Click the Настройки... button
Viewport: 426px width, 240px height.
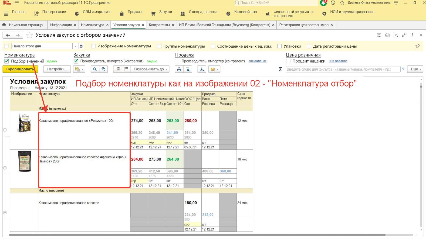click(x=57, y=69)
